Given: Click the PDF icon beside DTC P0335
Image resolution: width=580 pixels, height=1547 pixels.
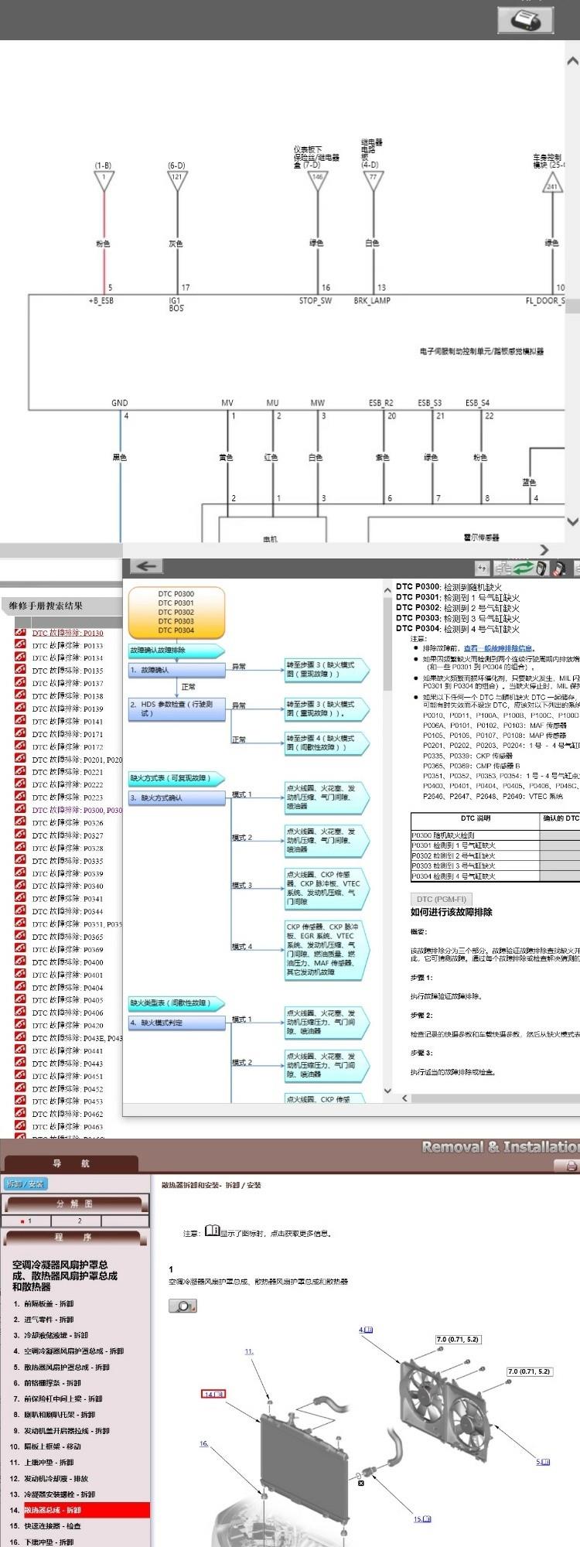Looking at the screenshot, I should 20,860.
